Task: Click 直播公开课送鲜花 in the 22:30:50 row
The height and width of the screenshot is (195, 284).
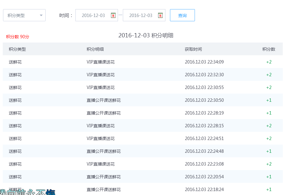Action: [104, 100]
